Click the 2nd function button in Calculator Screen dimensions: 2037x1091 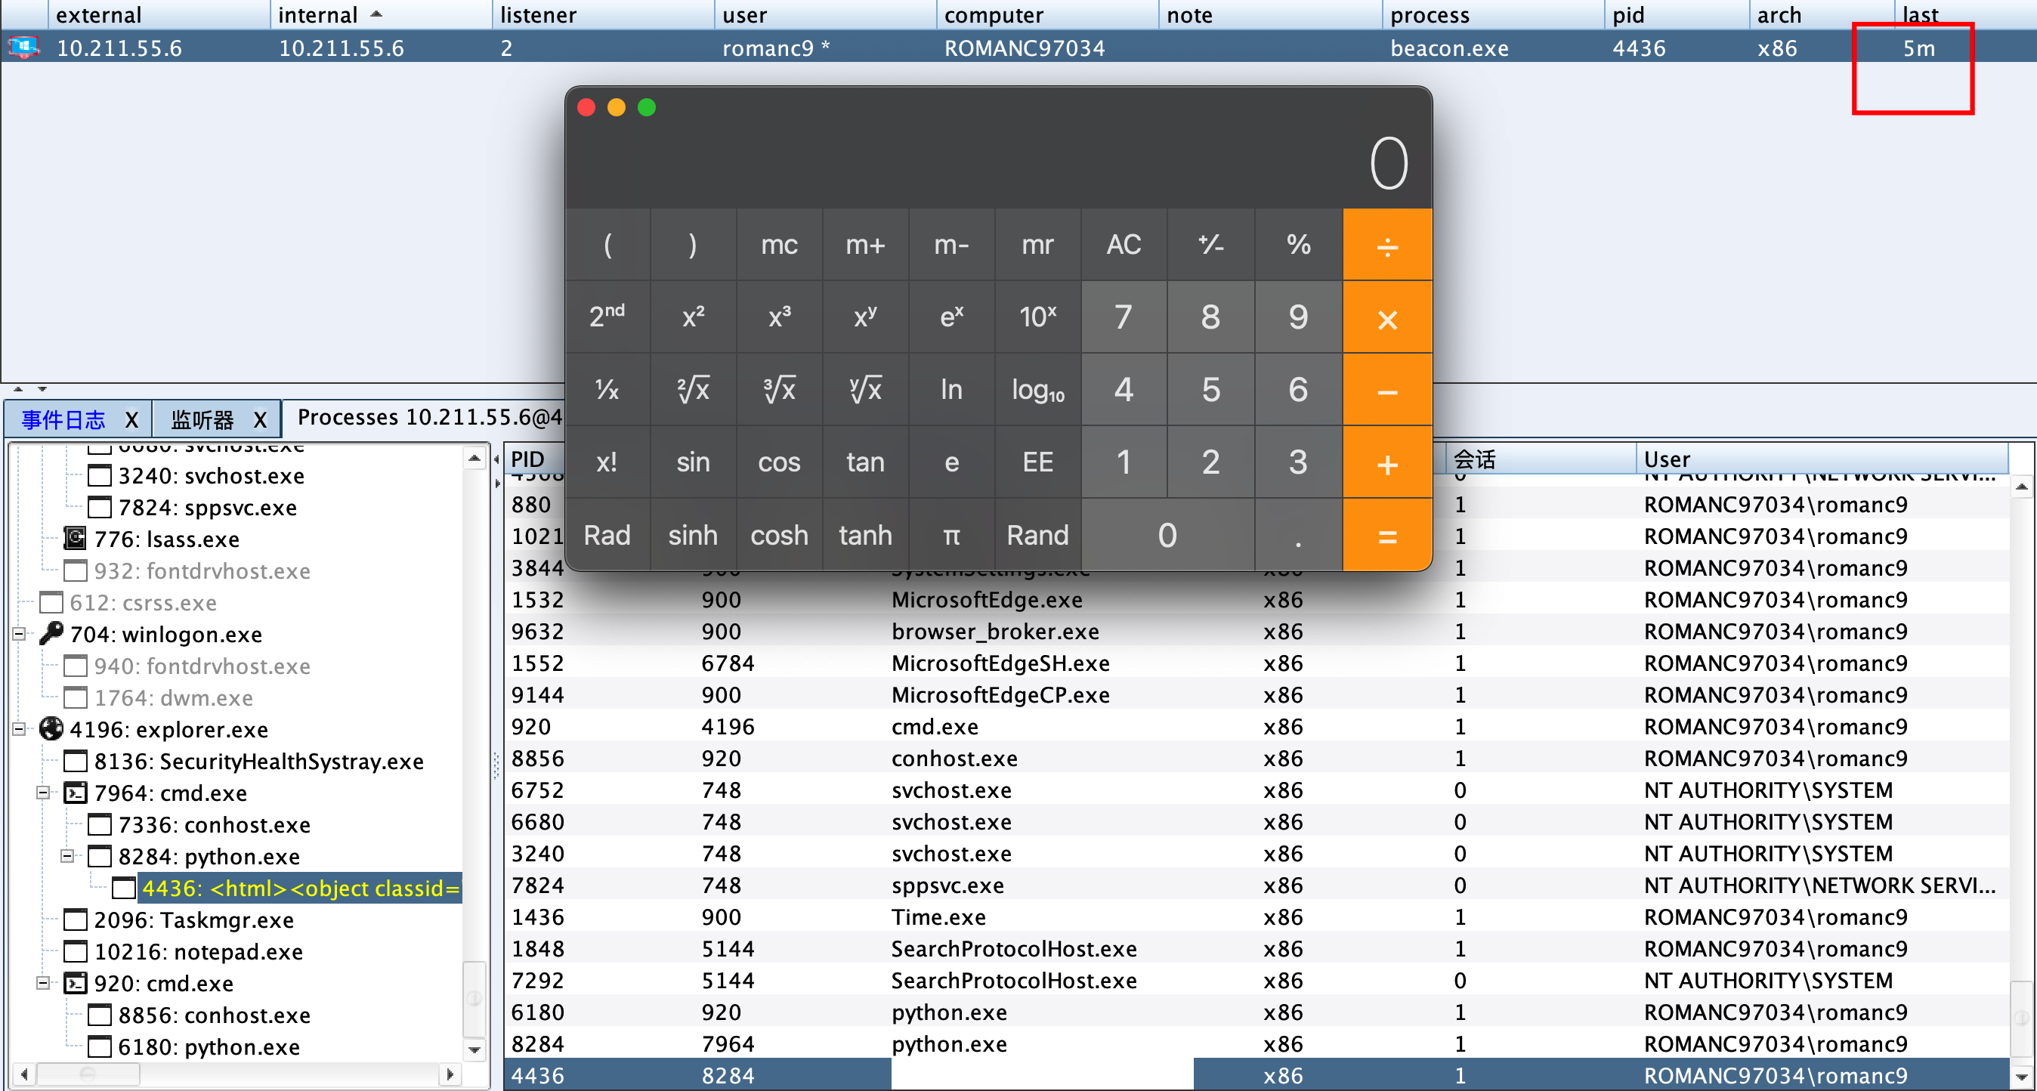click(x=607, y=318)
